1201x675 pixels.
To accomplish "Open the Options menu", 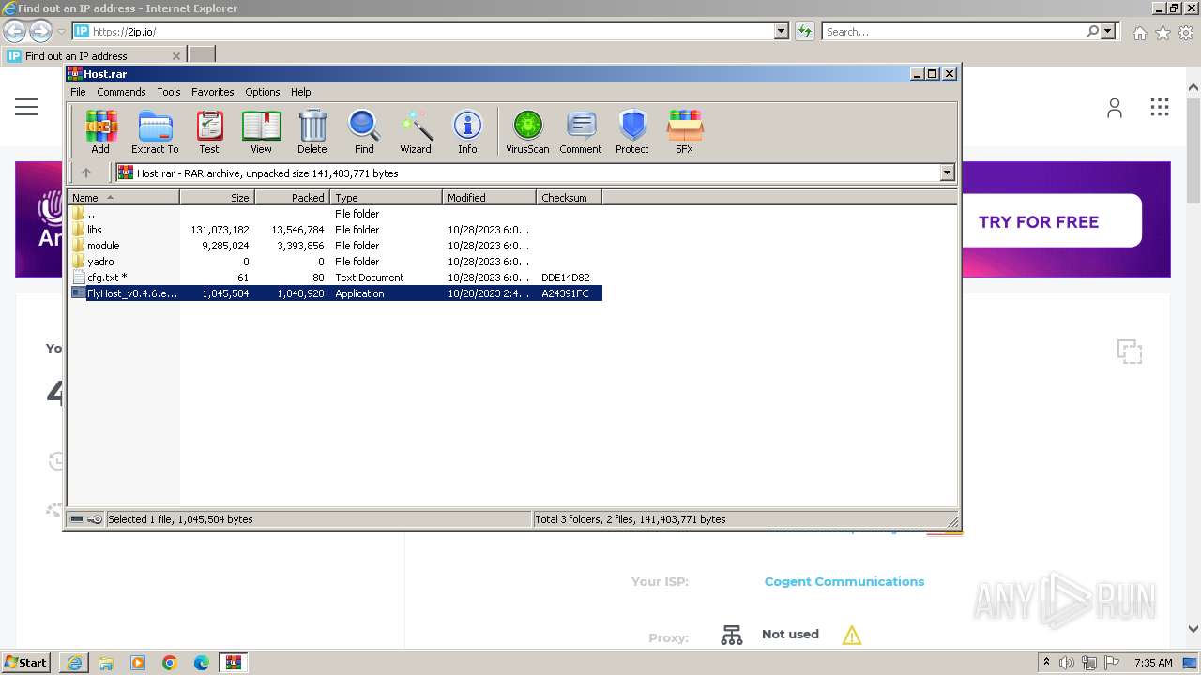I will pos(263,92).
